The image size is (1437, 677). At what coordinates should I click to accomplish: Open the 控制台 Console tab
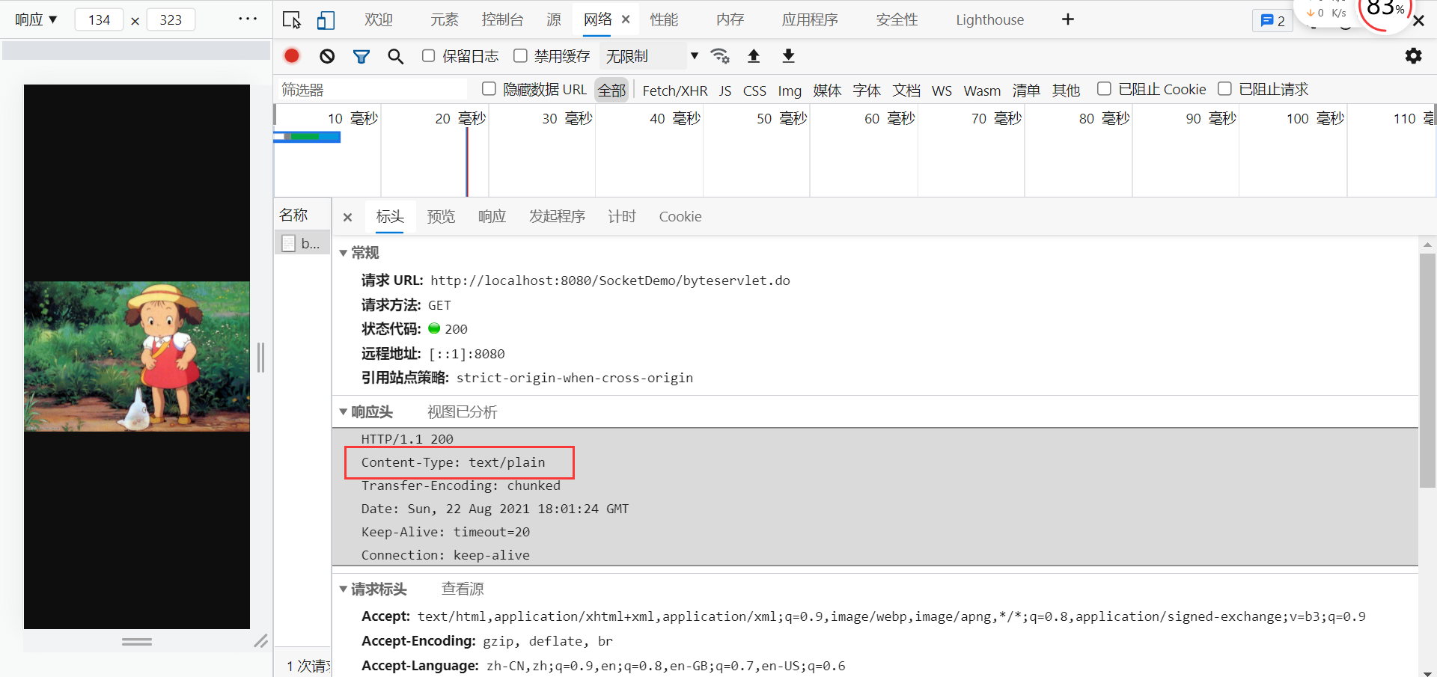pos(502,20)
